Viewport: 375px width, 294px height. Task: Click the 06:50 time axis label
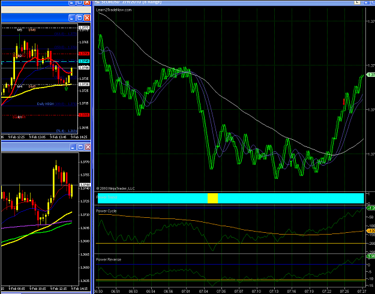coord(98,292)
